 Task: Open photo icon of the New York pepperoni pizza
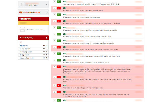pos(64,85)
